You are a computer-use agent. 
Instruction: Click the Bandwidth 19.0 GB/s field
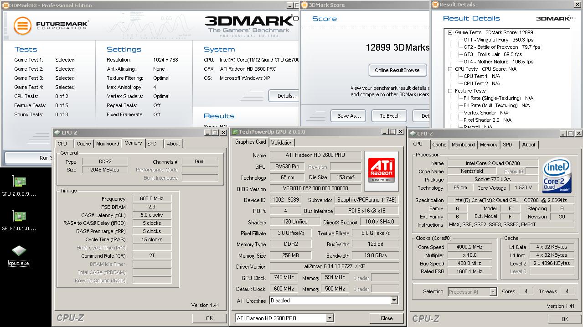(x=376, y=255)
